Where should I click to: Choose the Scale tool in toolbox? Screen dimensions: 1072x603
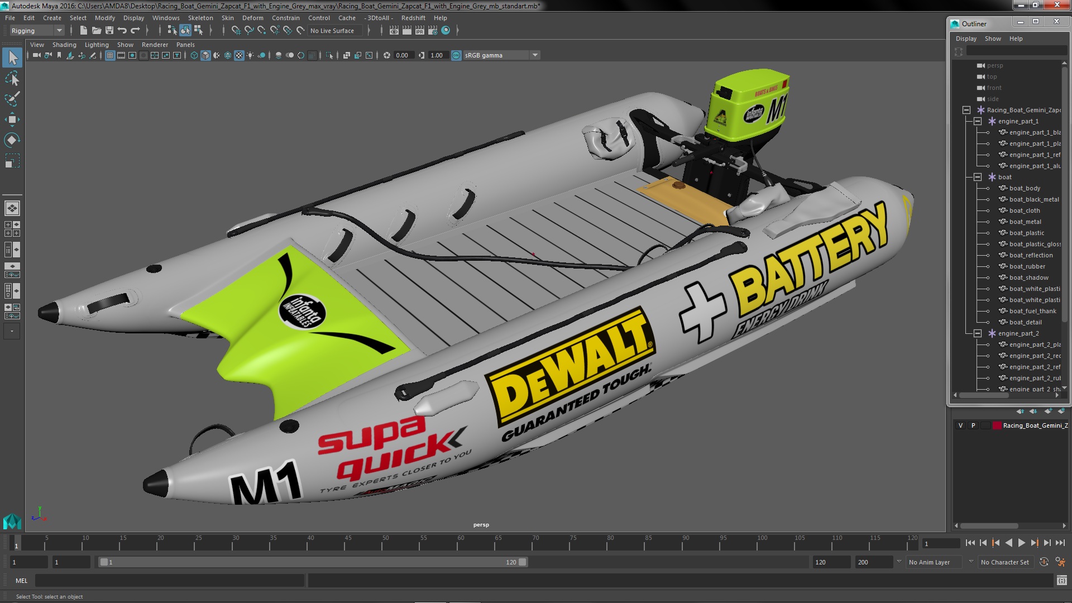coord(12,161)
